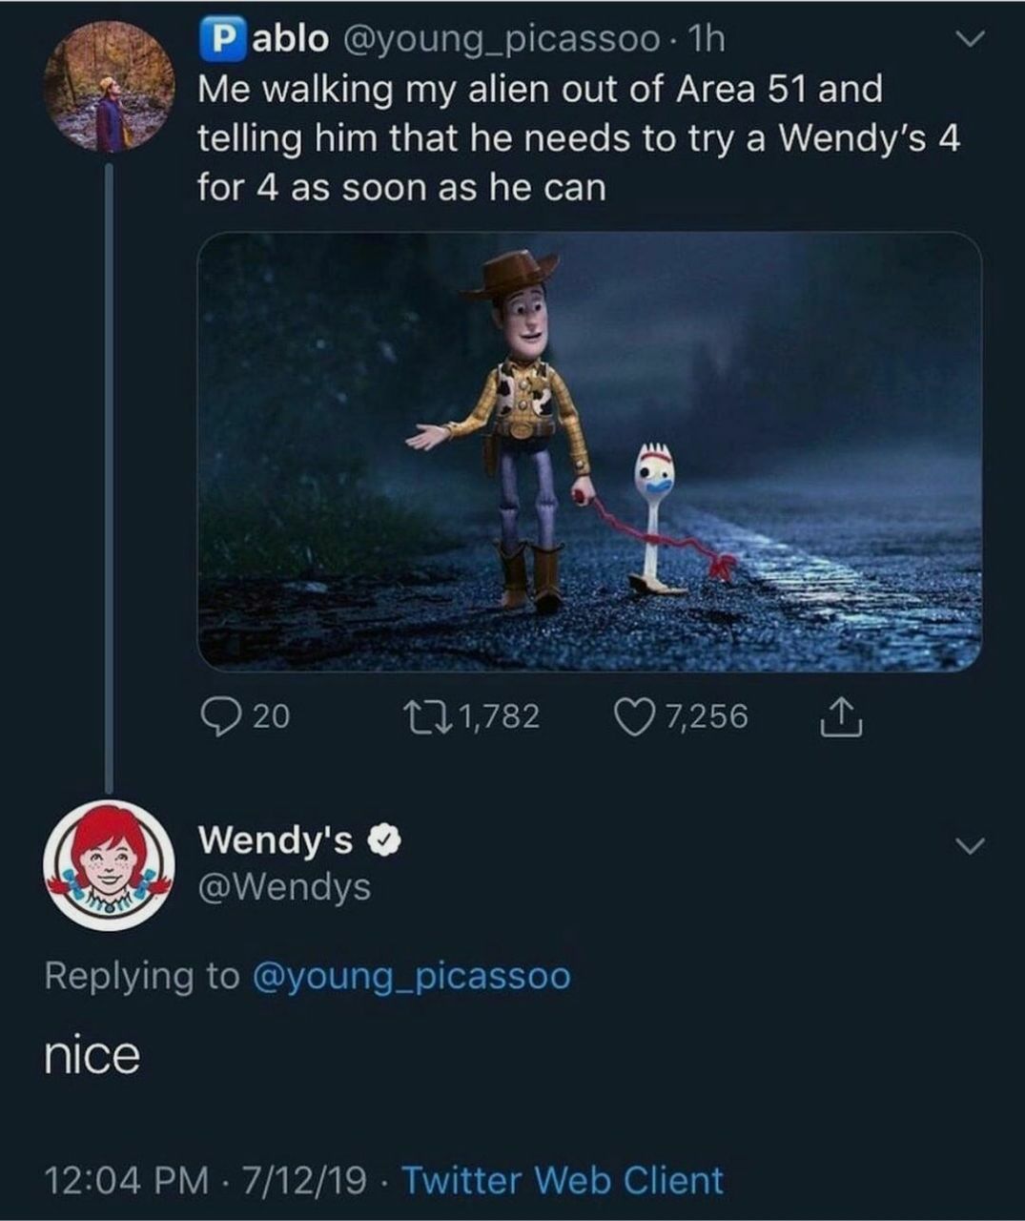Click the 1,782 retweet count
1025x1221 pixels.
click(x=499, y=716)
